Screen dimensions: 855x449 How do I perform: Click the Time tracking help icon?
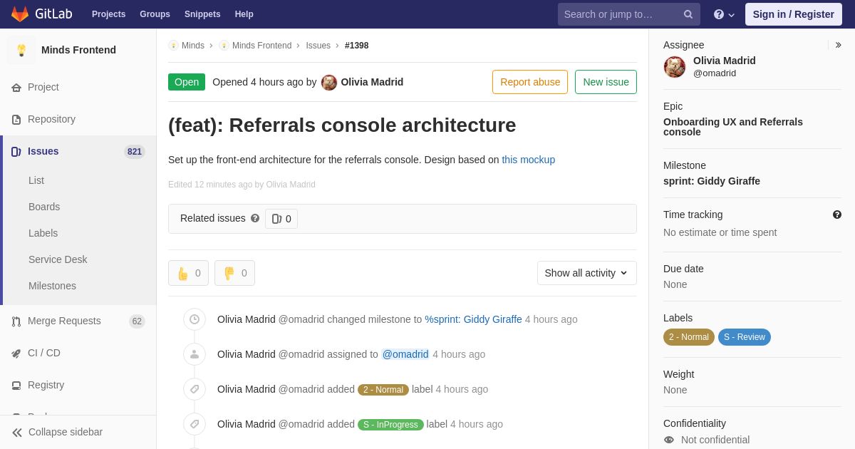(836, 215)
